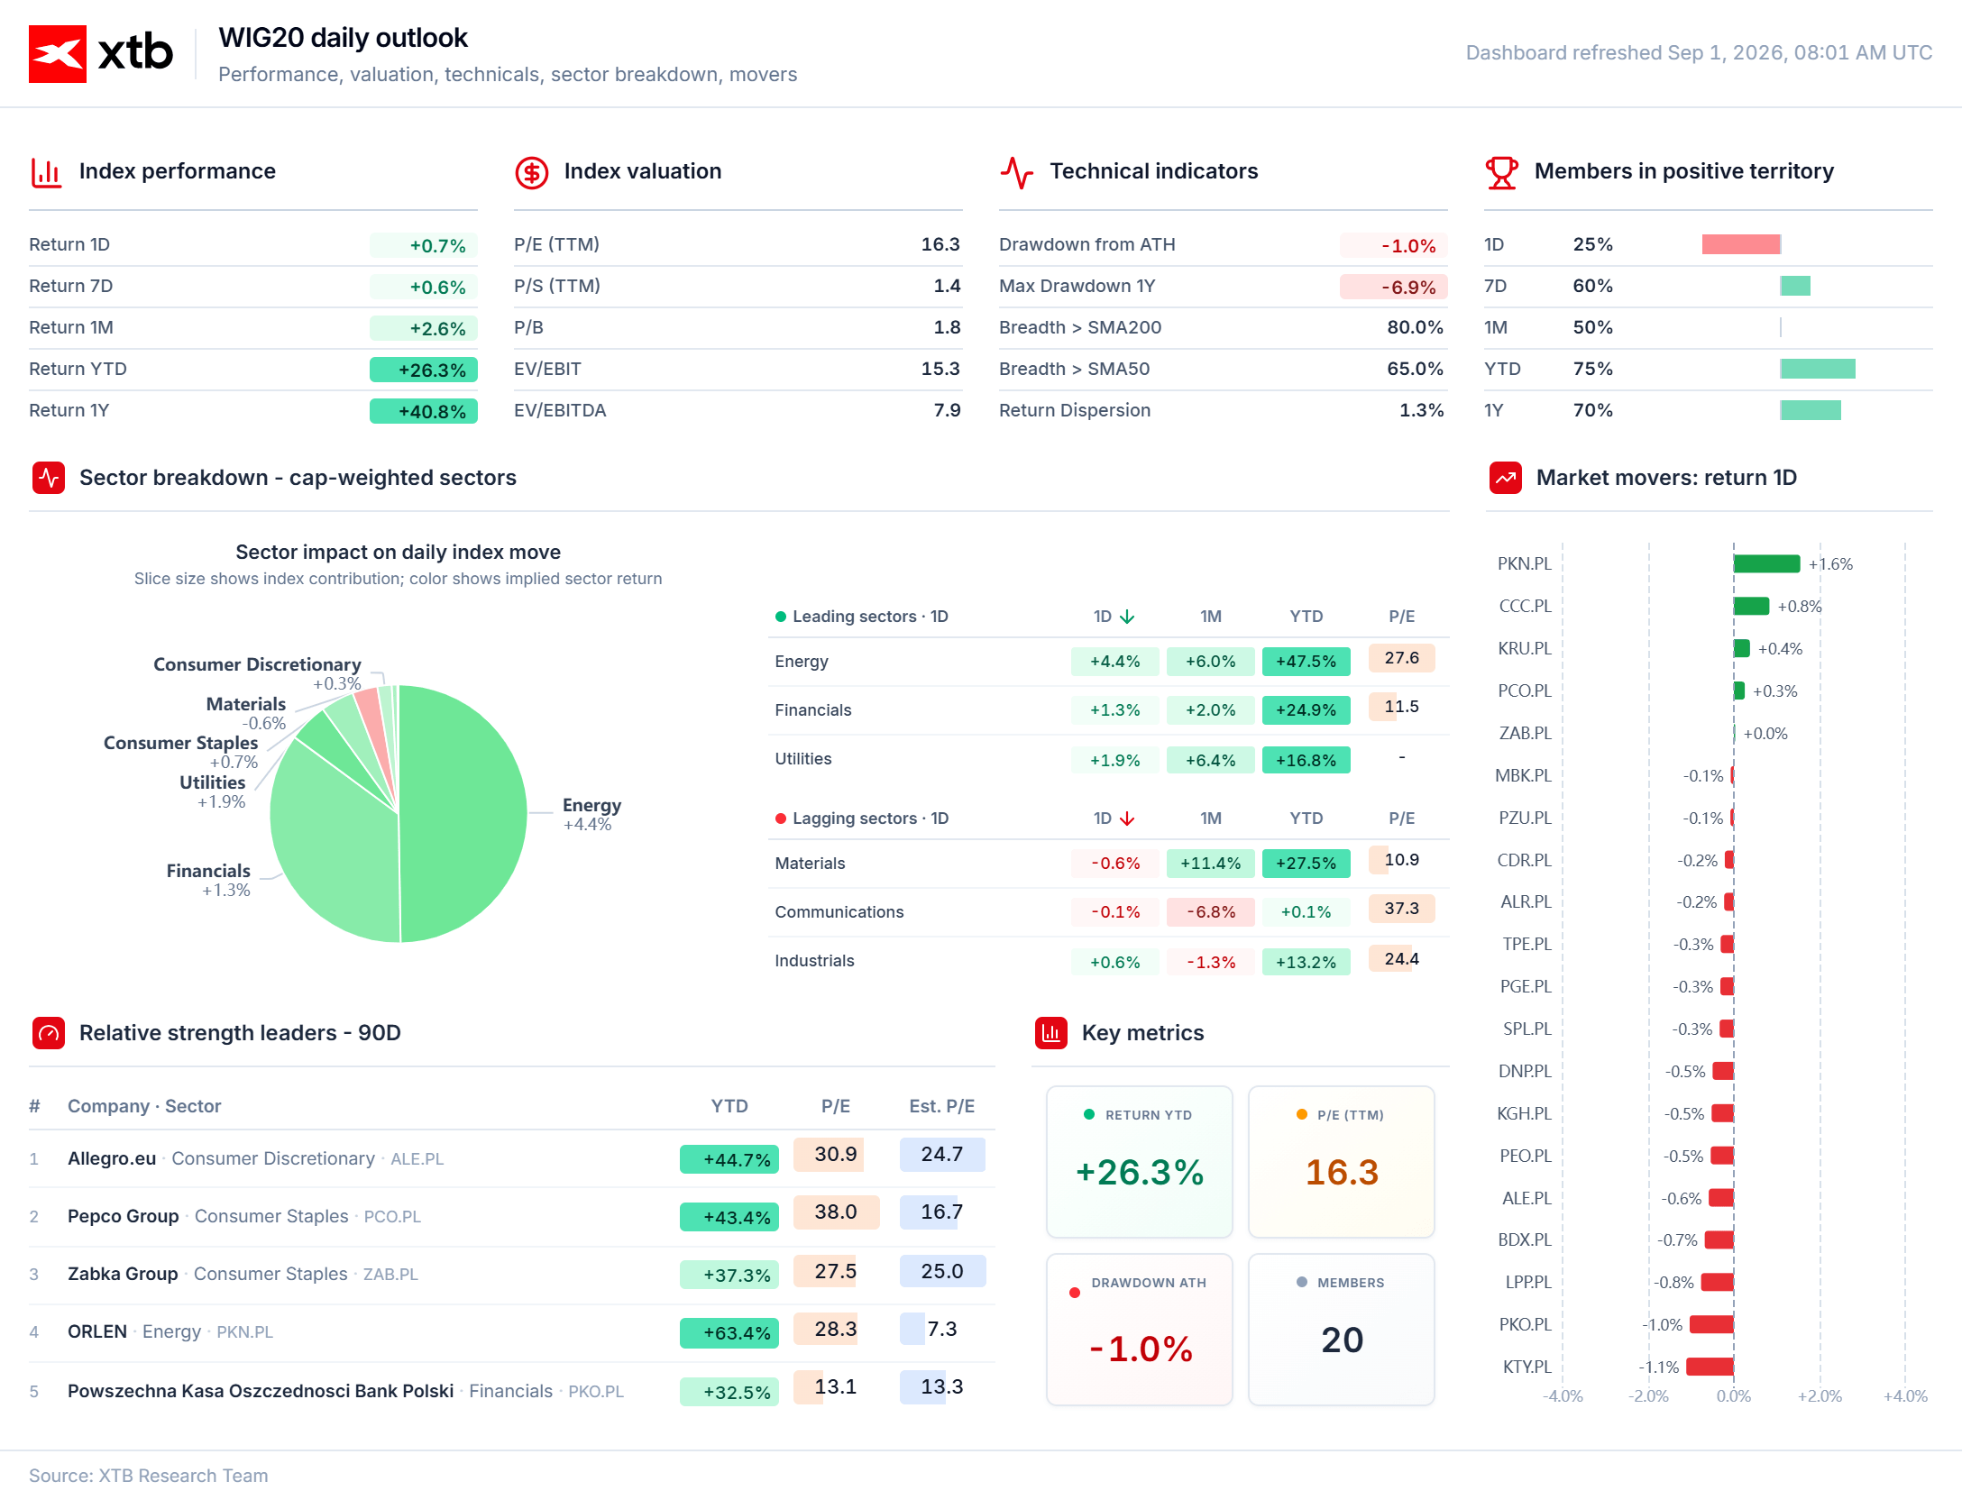Click the Relative strength leaders gauge icon
The width and height of the screenshot is (1962, 1500).
pos(49,1033)
